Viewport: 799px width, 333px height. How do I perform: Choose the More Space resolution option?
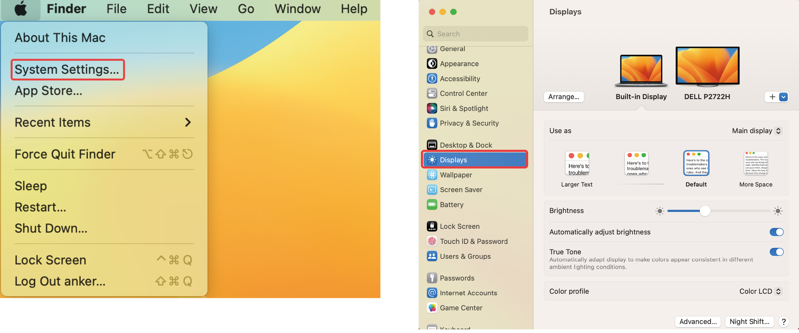coord(755,164)
